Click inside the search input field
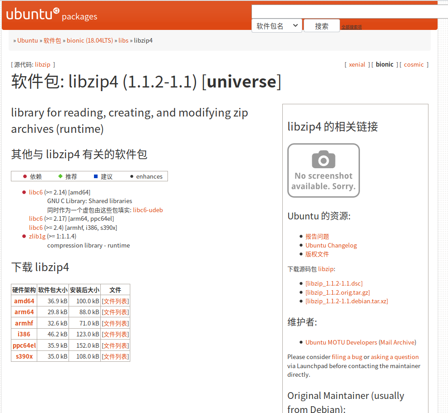This screenshot has width=448, height=413. point(345,10)
